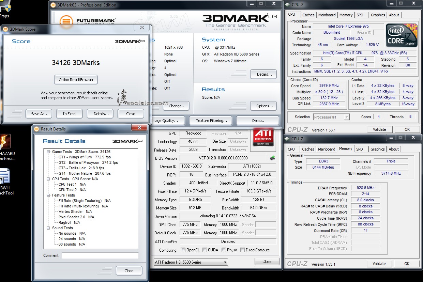Screen dimensions: 423x282
Task: Click the Result Details window title icon
Action: 36,129
